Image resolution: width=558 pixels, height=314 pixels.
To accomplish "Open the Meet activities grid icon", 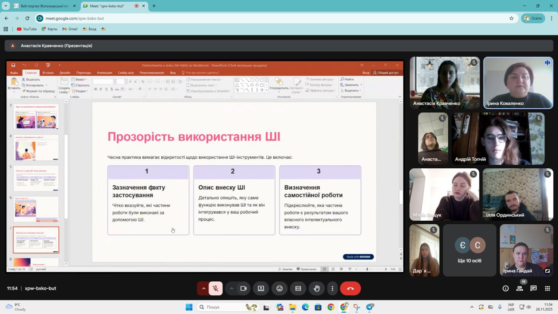I will click(x=547, y=288).
